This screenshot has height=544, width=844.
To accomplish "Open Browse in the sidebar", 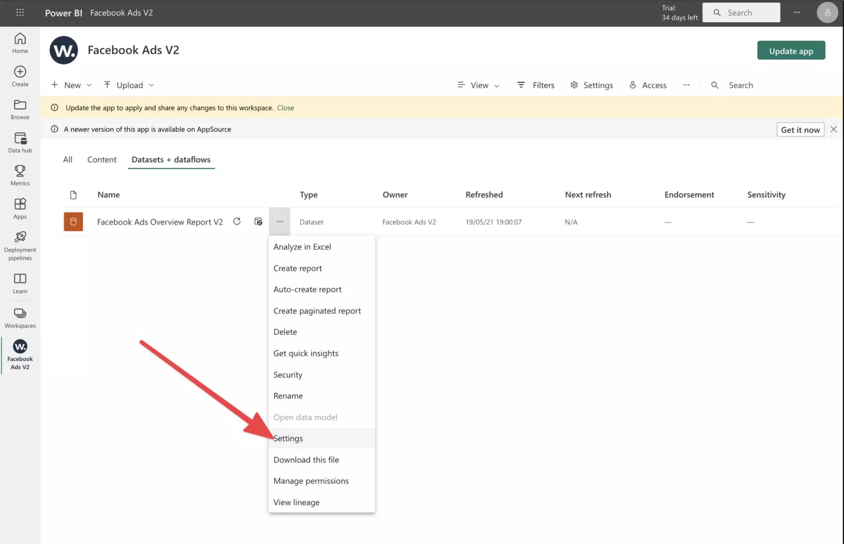I will pyautogui.click(x=20, y=109).
